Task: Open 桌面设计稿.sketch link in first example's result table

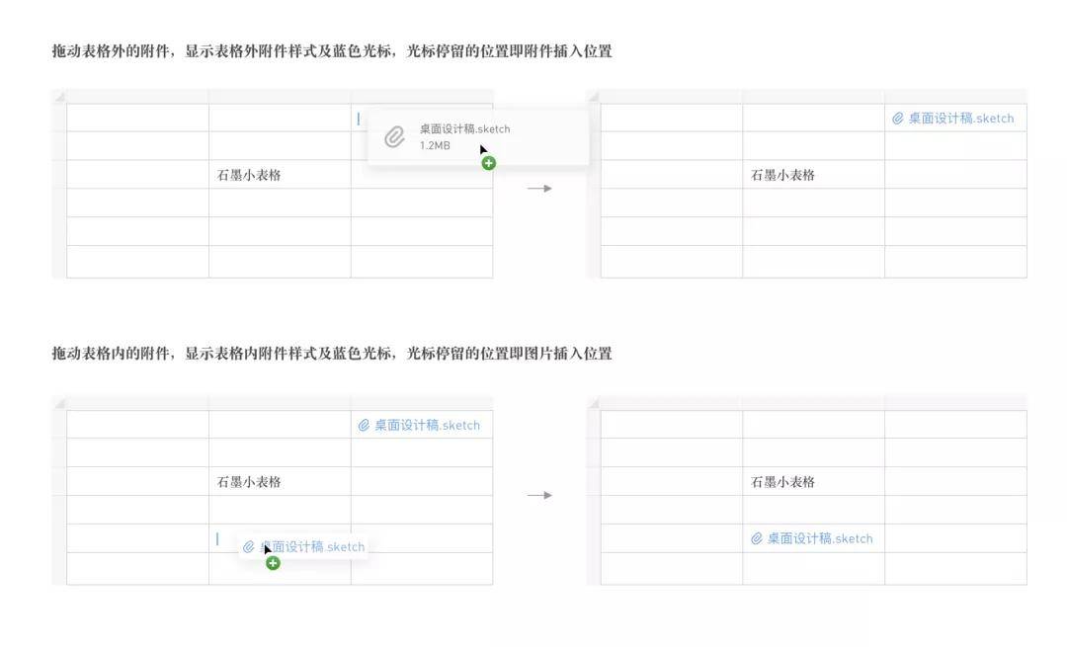Action: coord(961,119)
